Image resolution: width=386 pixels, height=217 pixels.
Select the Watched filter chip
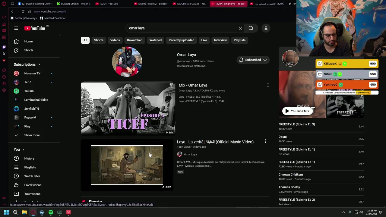point(156,40)
